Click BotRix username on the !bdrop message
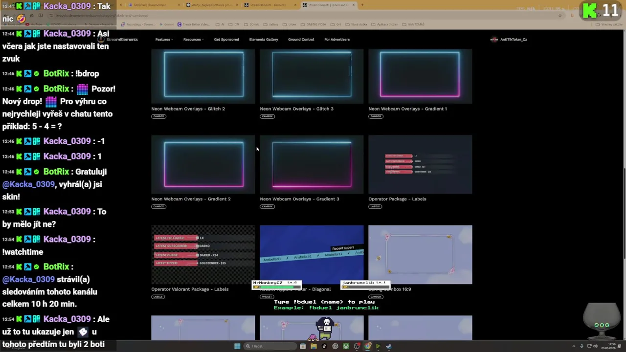 tap(56, 73)
